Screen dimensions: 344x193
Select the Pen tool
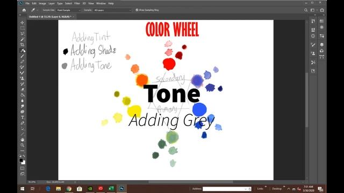23,123
